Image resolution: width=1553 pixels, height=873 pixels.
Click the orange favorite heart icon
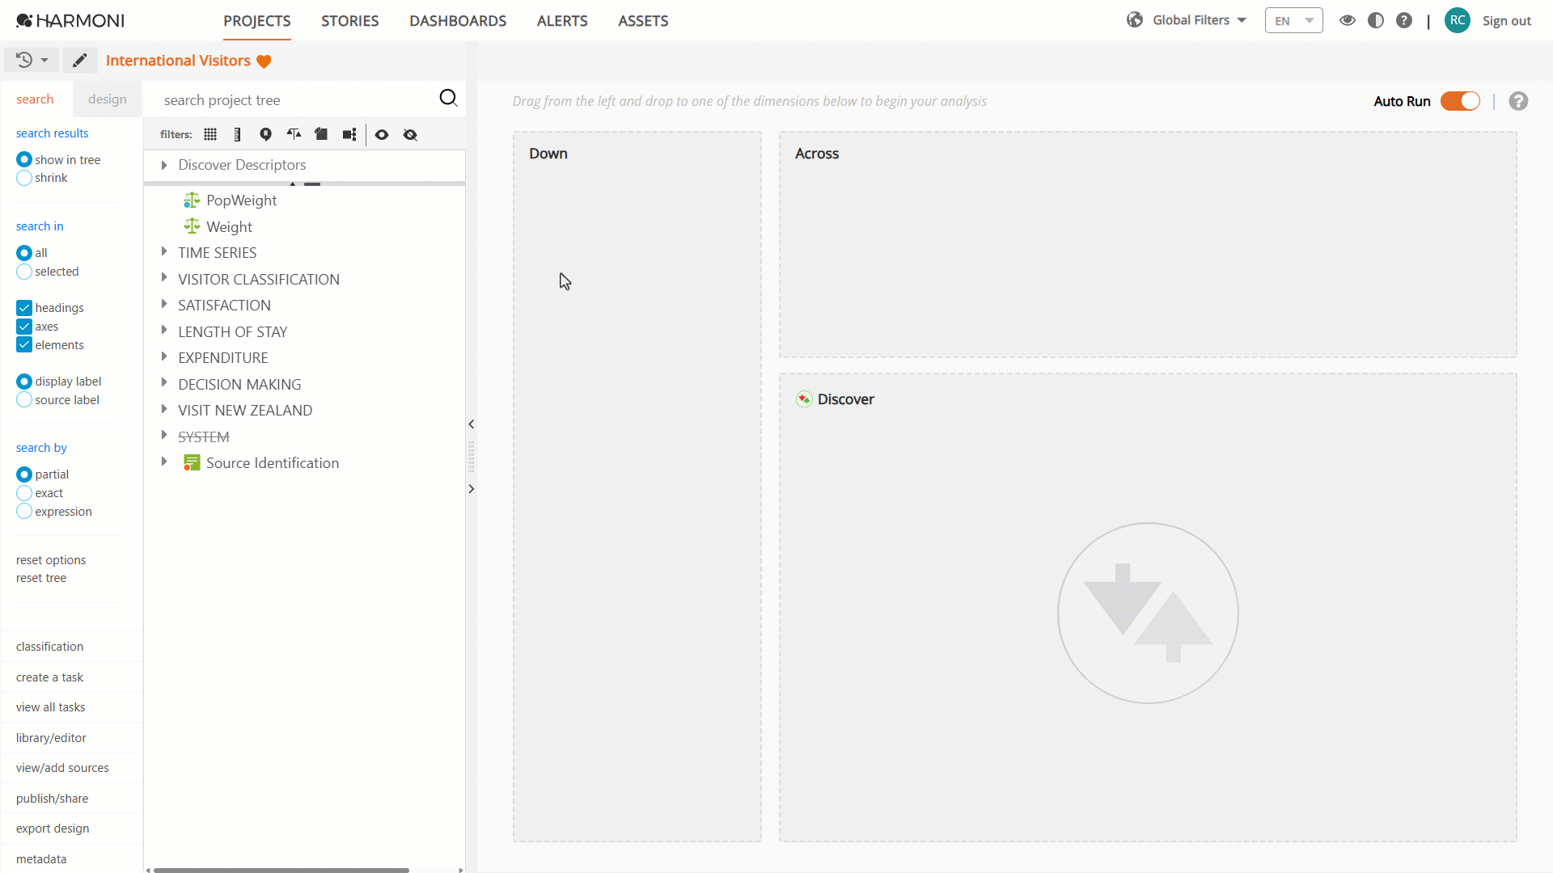pyautogui.click(x=264, y=61)
